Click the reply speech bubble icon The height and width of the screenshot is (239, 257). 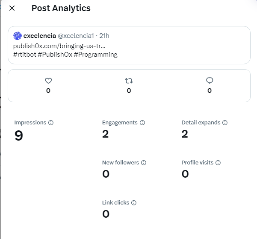pyautogui.click(x=210, y=81)
